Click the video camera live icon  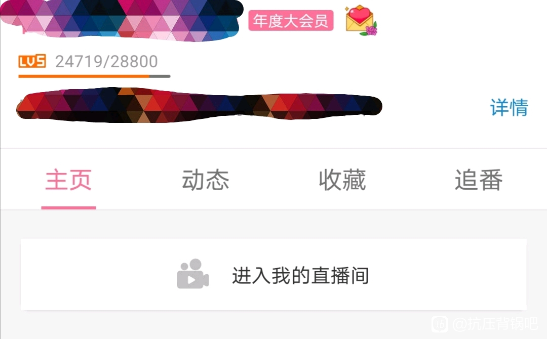point(193,274)
